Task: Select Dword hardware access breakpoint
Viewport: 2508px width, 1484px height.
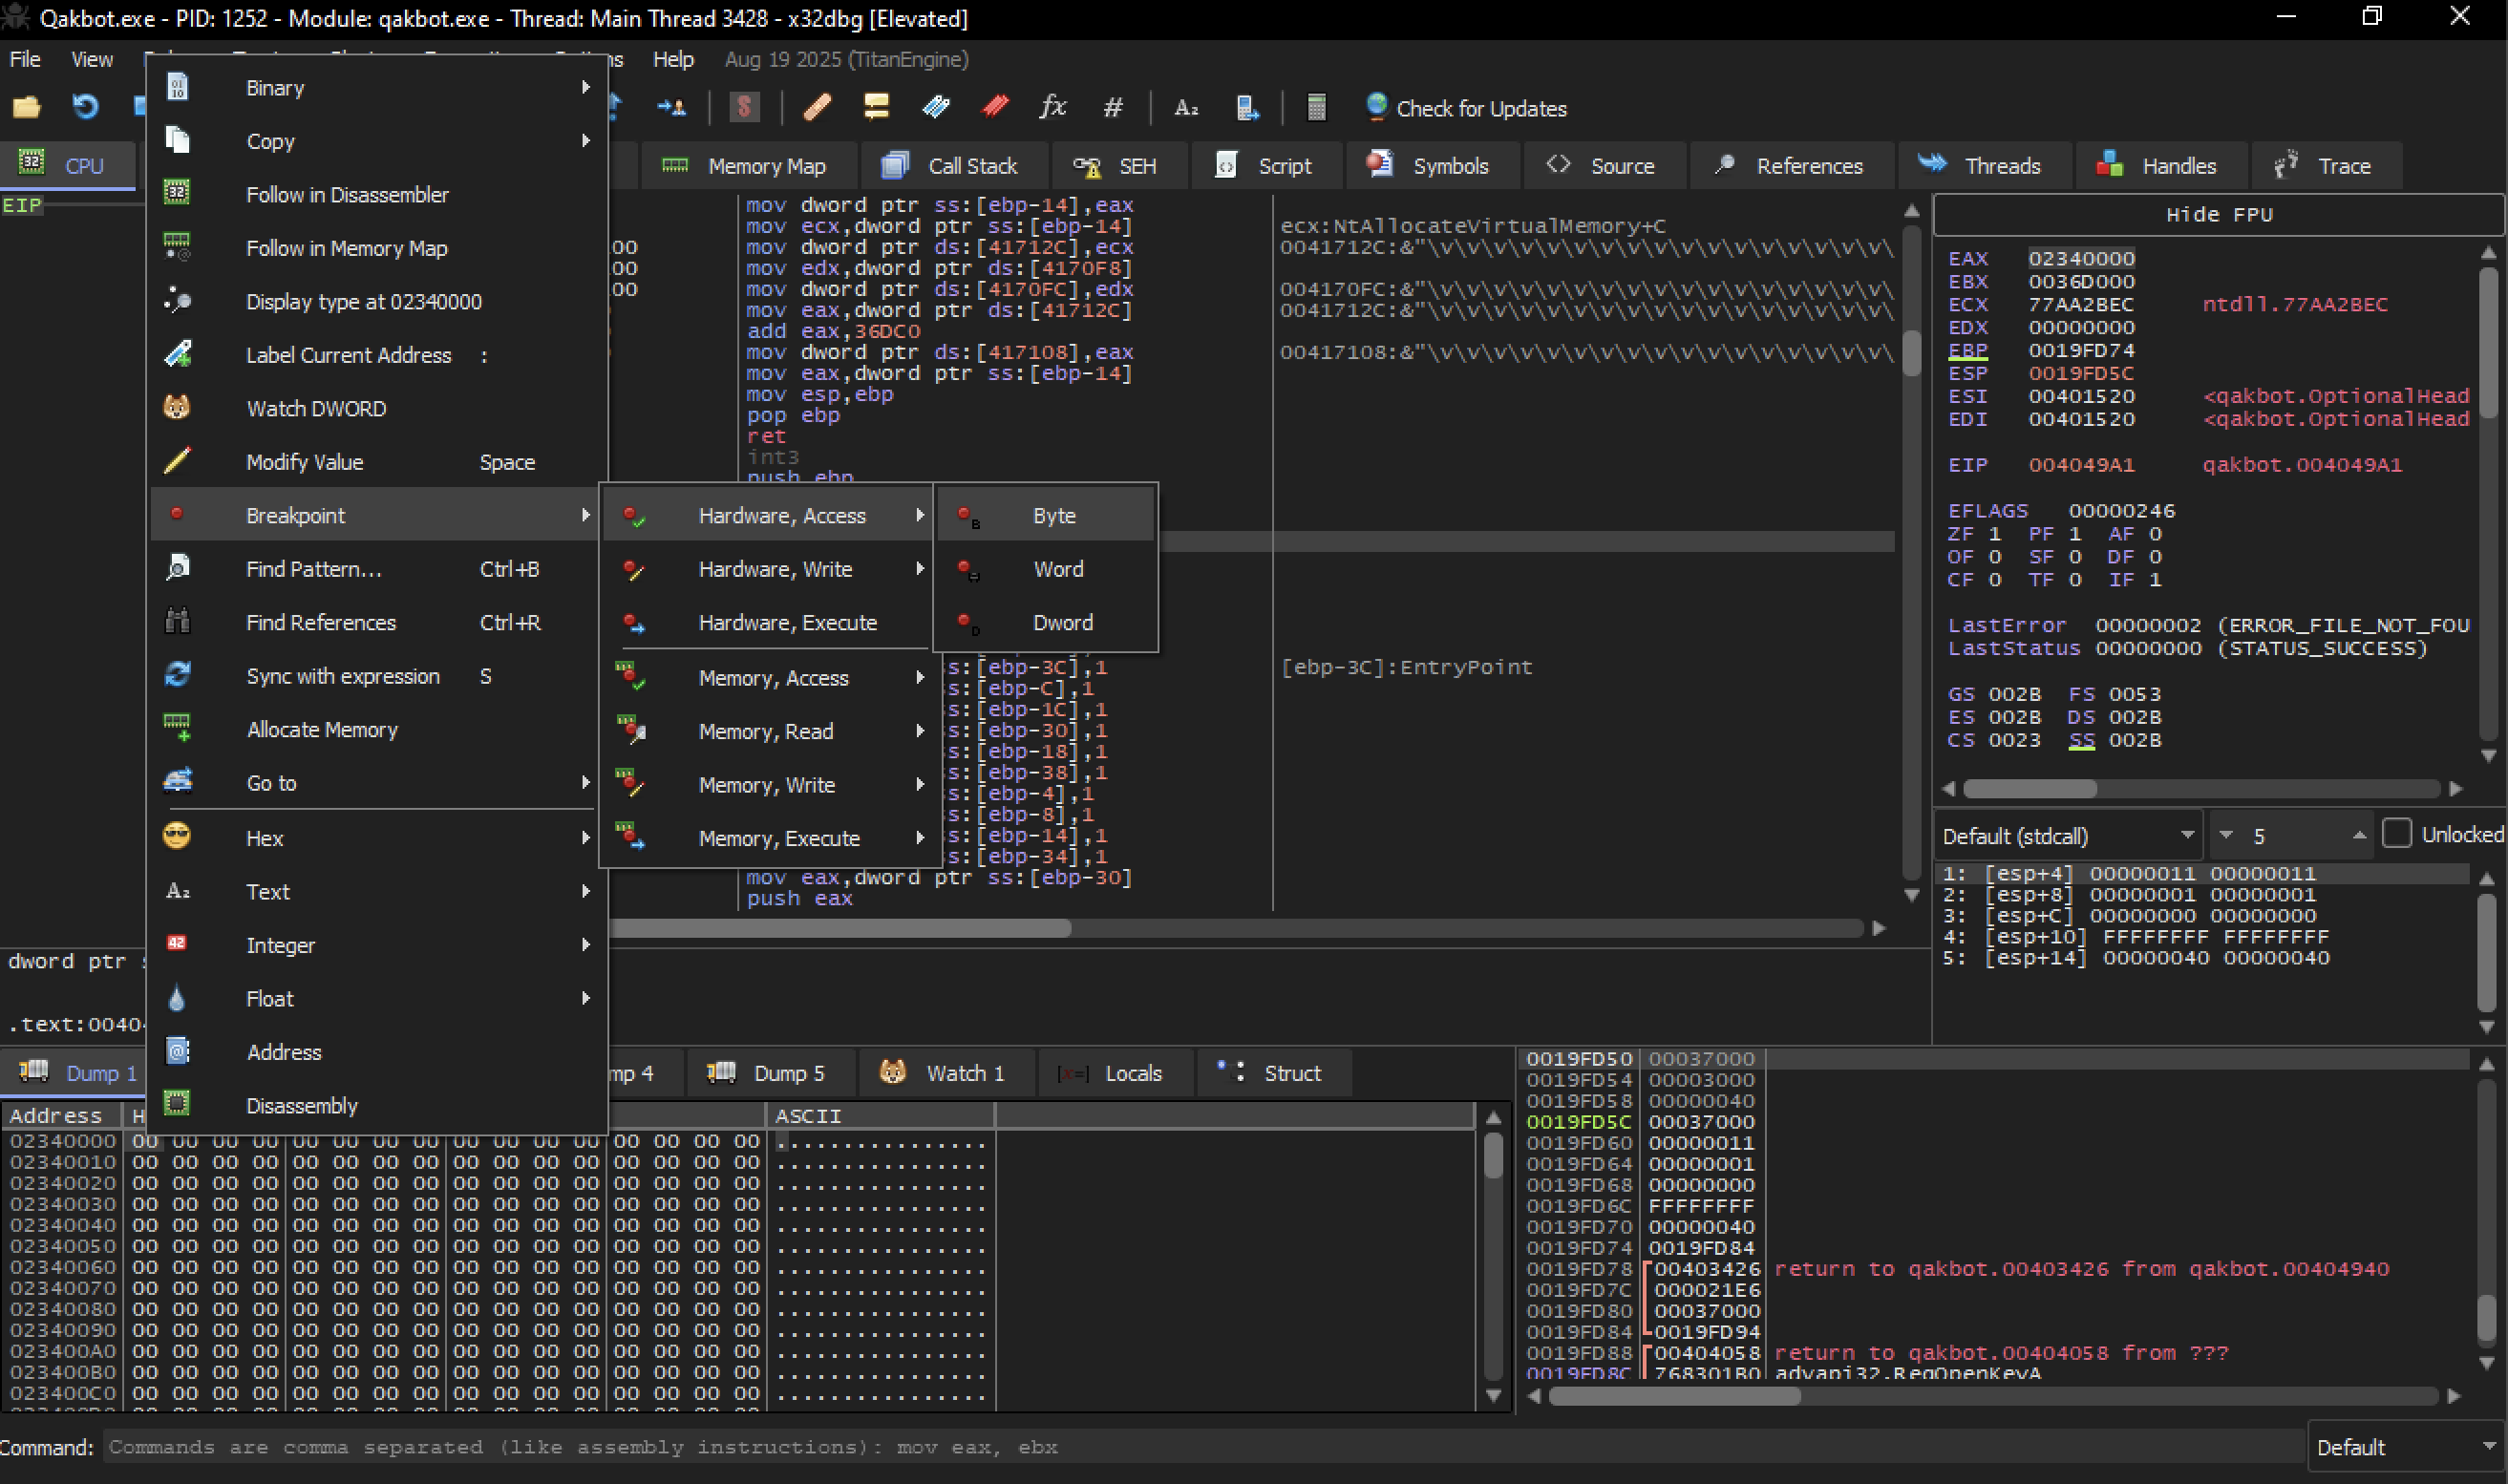Action: point(1046,623)
